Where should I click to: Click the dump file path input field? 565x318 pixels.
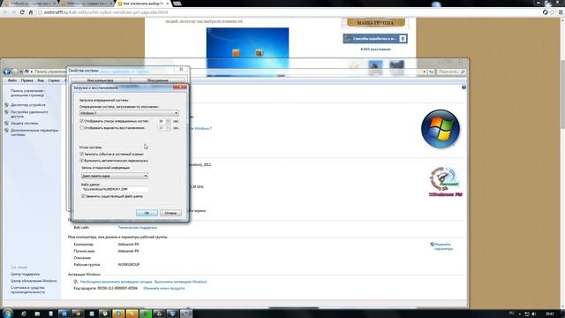(115, 189)
